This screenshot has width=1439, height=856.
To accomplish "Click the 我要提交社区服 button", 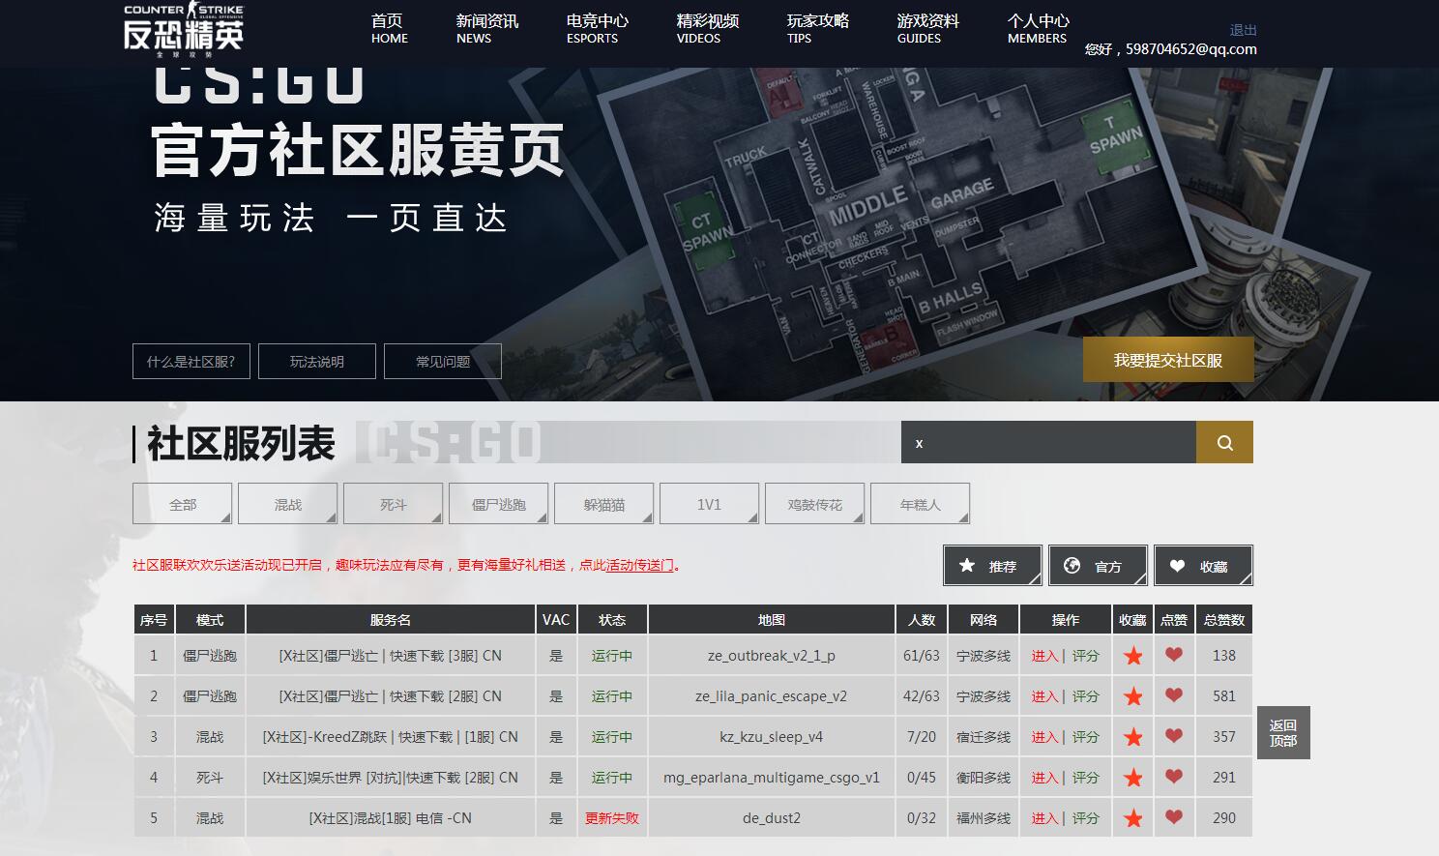I will 1167,359.
